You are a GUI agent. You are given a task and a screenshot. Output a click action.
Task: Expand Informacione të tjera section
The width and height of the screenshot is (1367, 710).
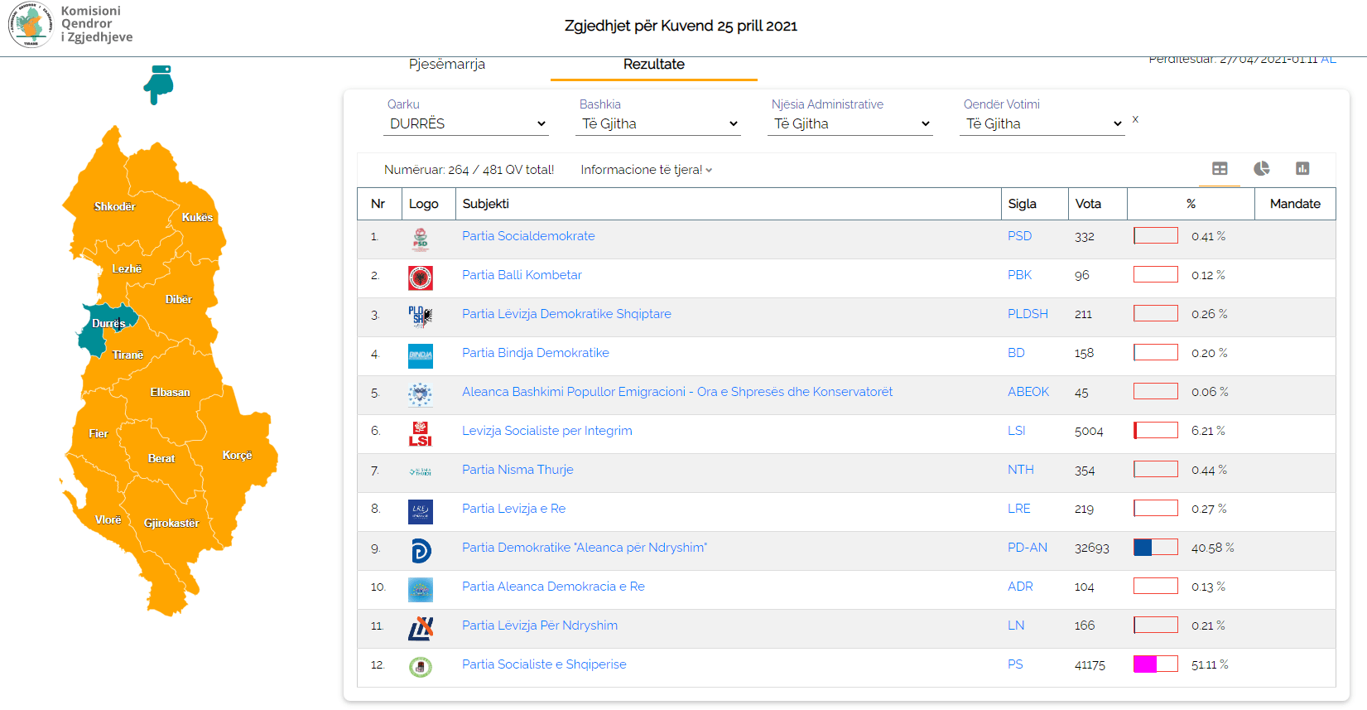tap(647, 170)
